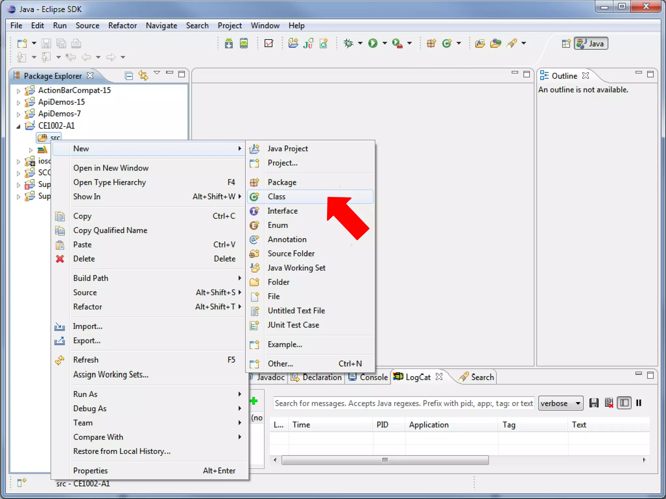The width and height of the screenshot is (666, 499).
Task: Open the File menu
Action: (16, 25)
